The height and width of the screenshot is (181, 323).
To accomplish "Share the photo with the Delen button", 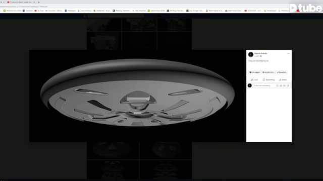I will [283, 80].
